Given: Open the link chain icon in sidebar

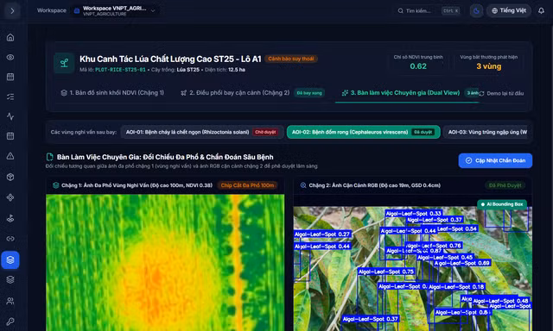Looking at the screenshot, I should (x=10, y=239).
